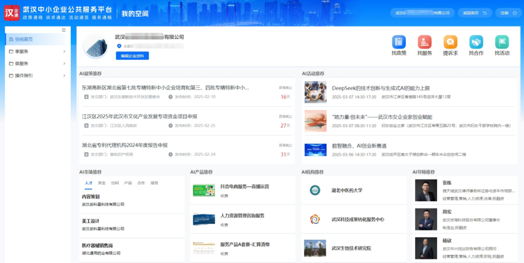Click the 汉企通 logo icon
Viewport: 524px width, 263px height.
12,13
